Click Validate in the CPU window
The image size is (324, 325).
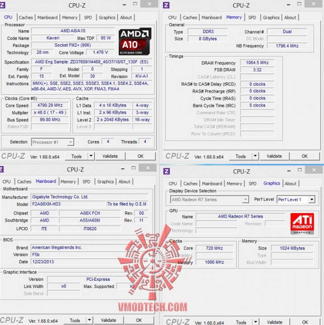pos(110,156)
